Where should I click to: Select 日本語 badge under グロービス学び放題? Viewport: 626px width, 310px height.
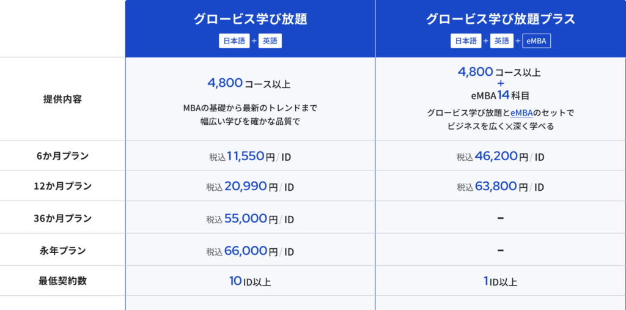tap(233, 41)
